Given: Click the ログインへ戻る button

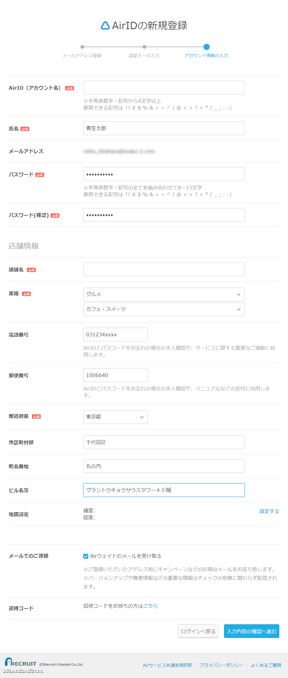Looking at the screenshot, I should tap(198, 631).
